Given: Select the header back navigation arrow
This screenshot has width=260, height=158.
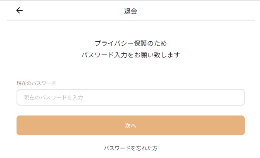Looking at the screenshot, I should pyautogui.click(x=19, y=10).
